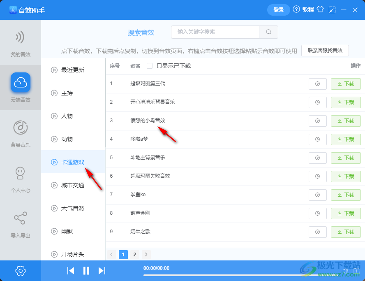
Task: Switch to page 2 of results
Action: pos(134,255)
